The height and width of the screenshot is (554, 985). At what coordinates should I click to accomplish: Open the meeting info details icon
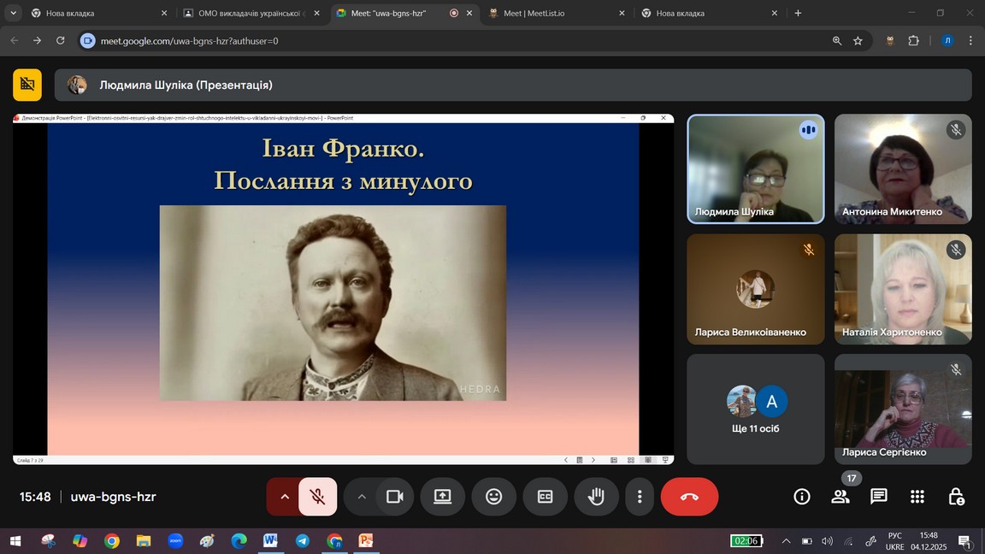pyautogui.click(x=801, y=497)
